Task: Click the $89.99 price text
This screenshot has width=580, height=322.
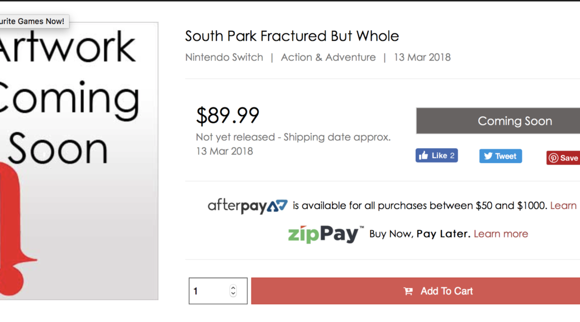Action: point(227,116)
